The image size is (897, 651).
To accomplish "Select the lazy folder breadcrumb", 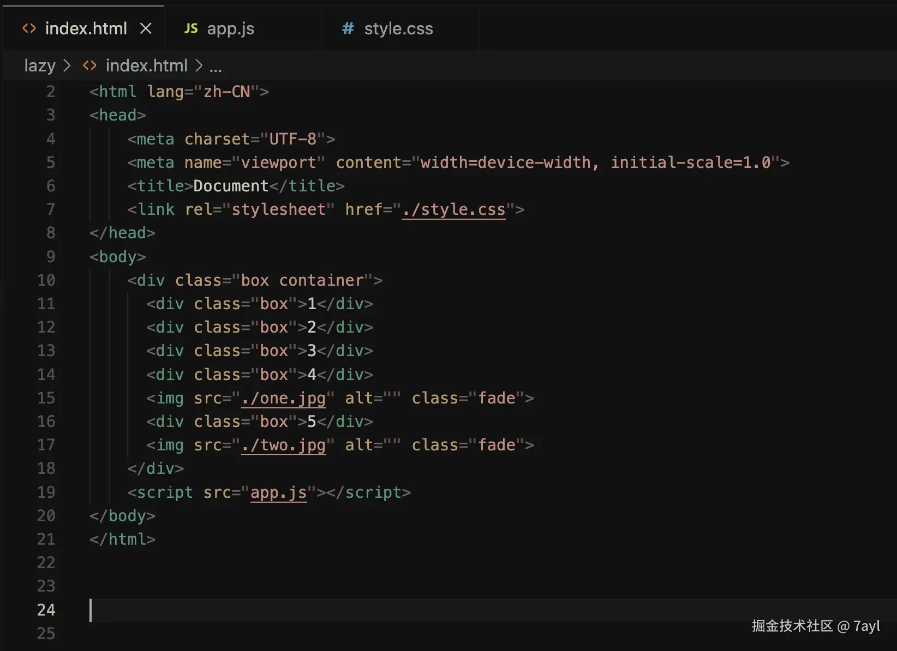I will [40, 66].
